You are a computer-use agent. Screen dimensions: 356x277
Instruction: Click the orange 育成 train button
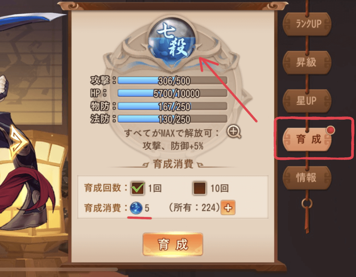(x=173, y=244)
